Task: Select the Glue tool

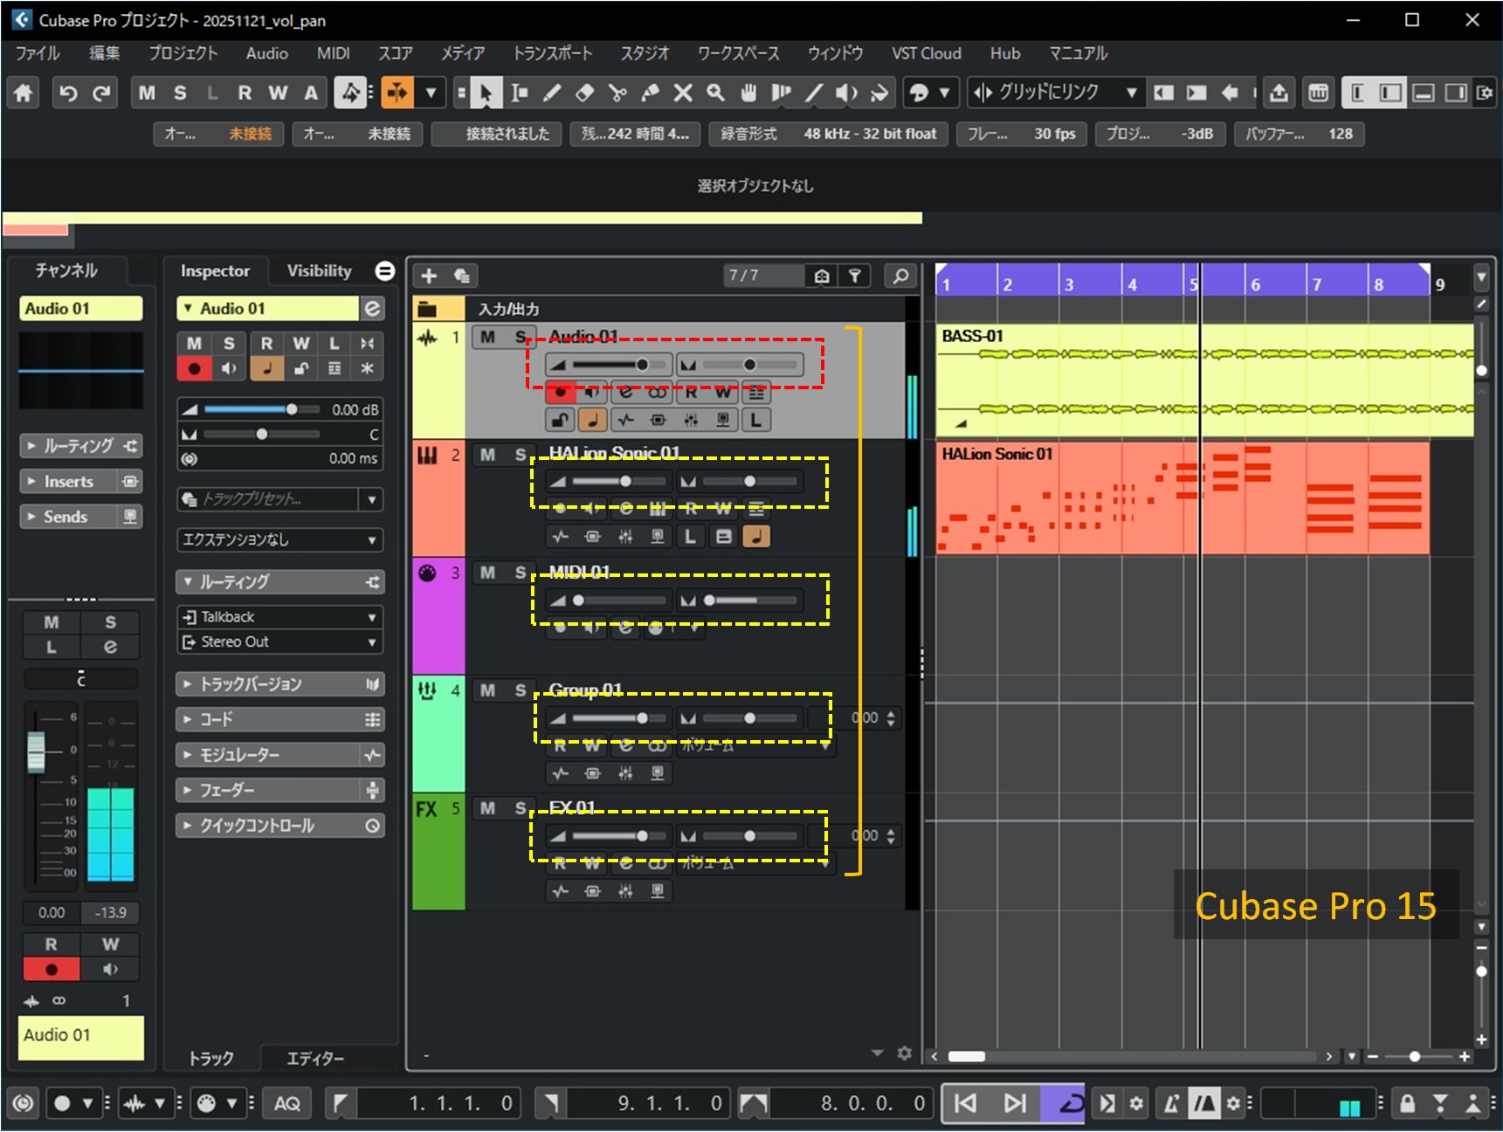Action: pos(650,93)
